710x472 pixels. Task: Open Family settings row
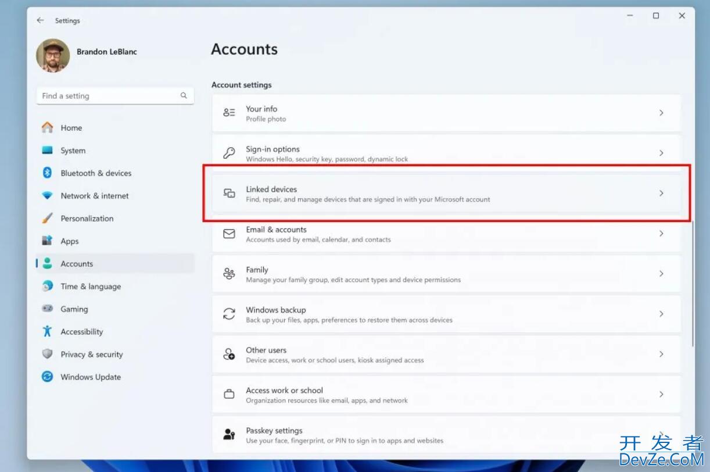[x=446, y=273]
